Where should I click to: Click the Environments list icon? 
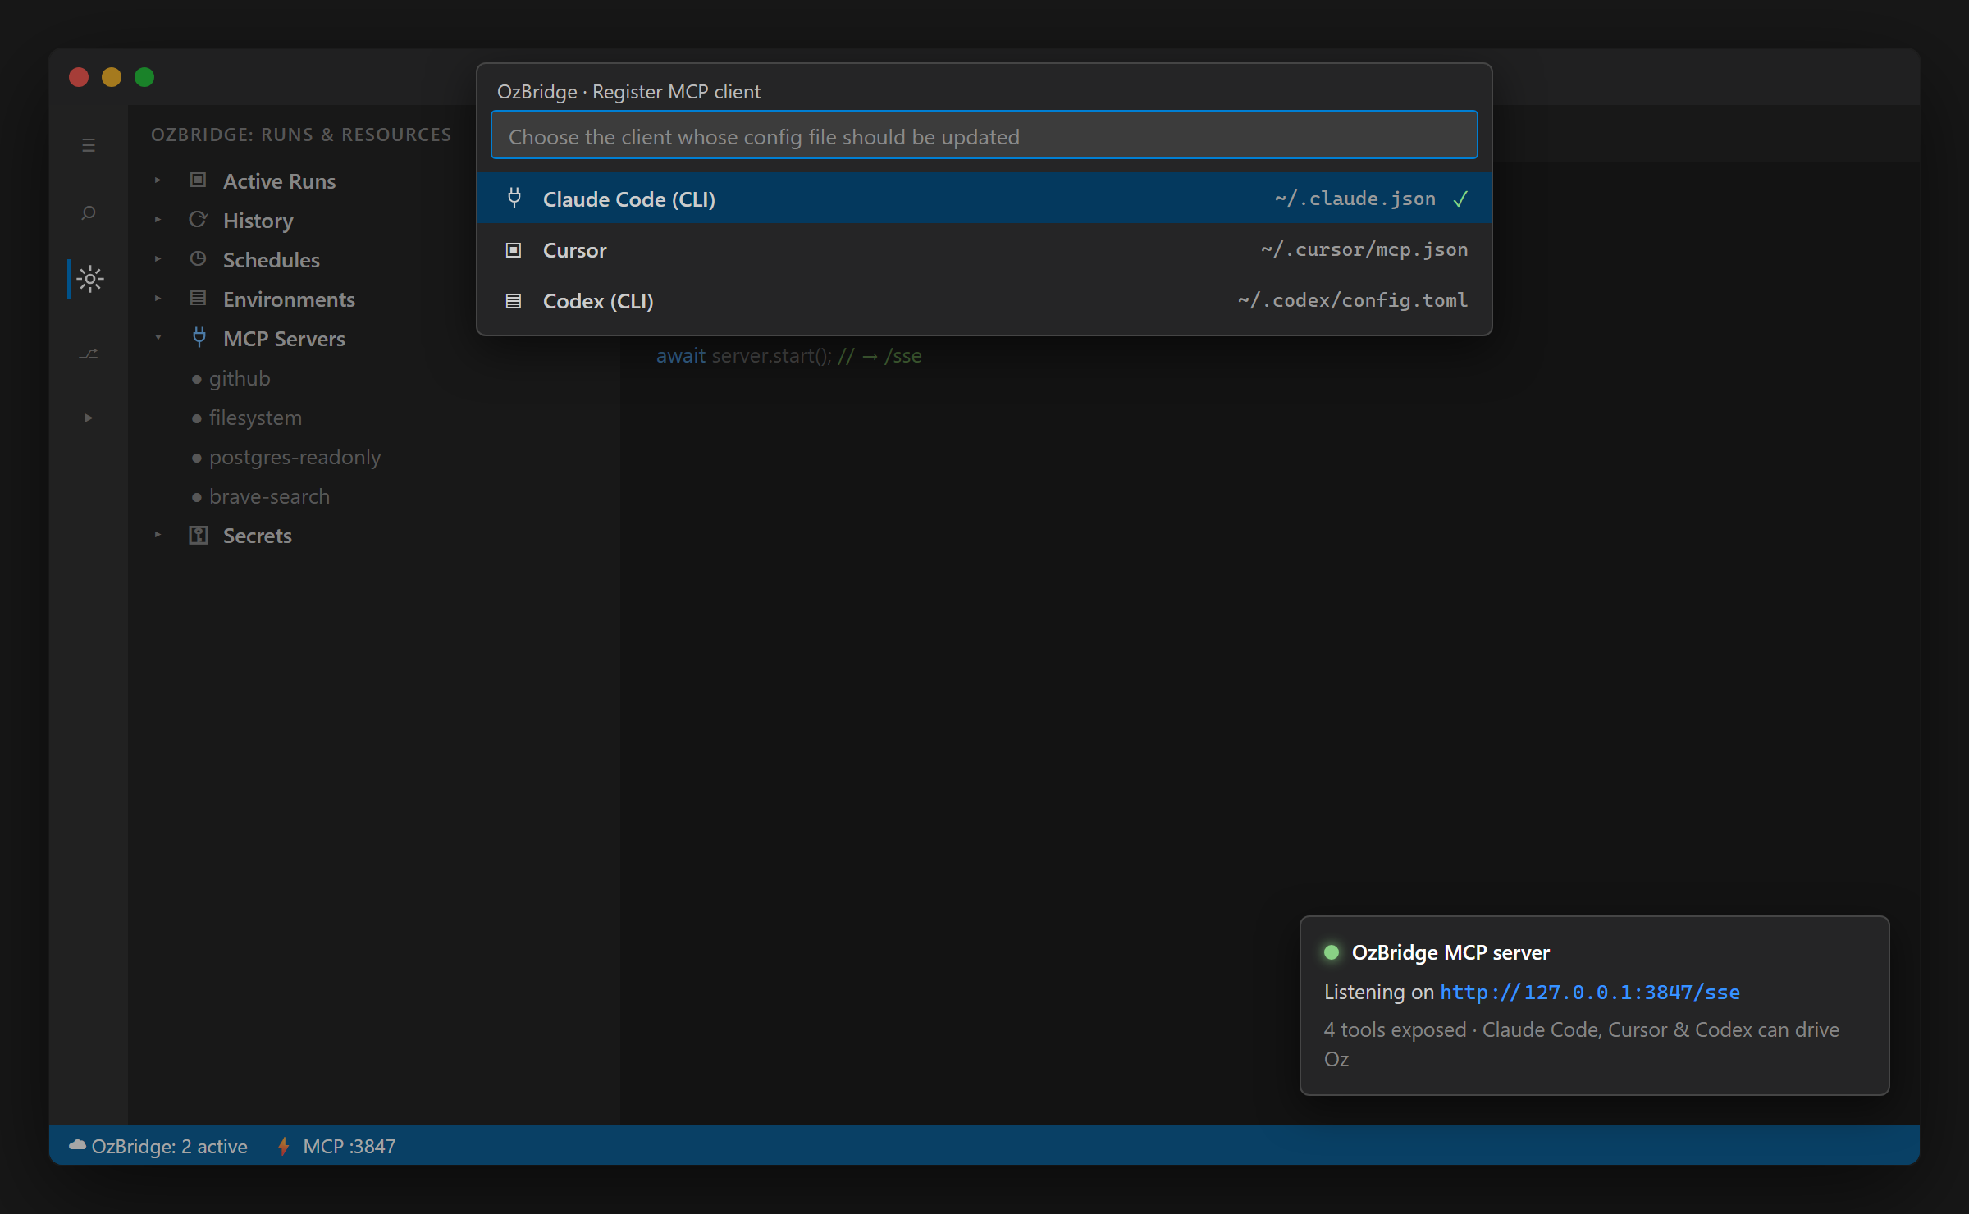point(198,298)
